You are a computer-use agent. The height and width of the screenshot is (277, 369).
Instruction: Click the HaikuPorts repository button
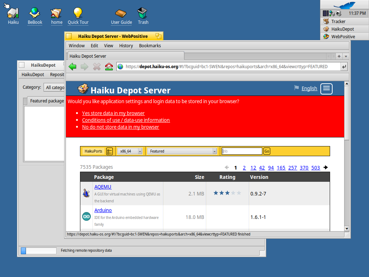(93, 151)
